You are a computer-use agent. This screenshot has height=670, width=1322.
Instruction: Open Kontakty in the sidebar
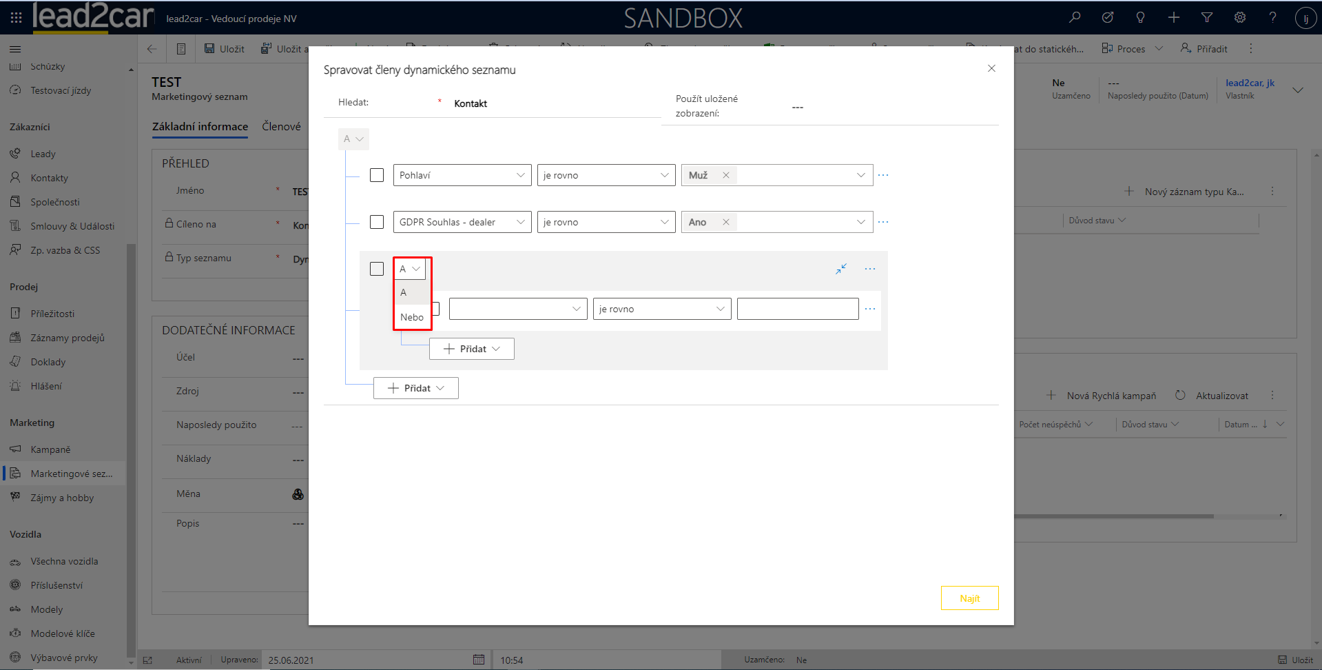click(49, 178)
